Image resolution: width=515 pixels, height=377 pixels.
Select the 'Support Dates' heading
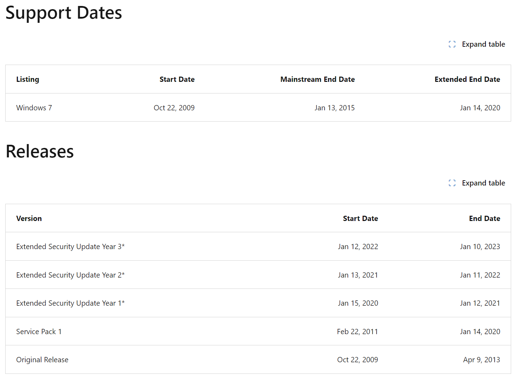(64, 13)
